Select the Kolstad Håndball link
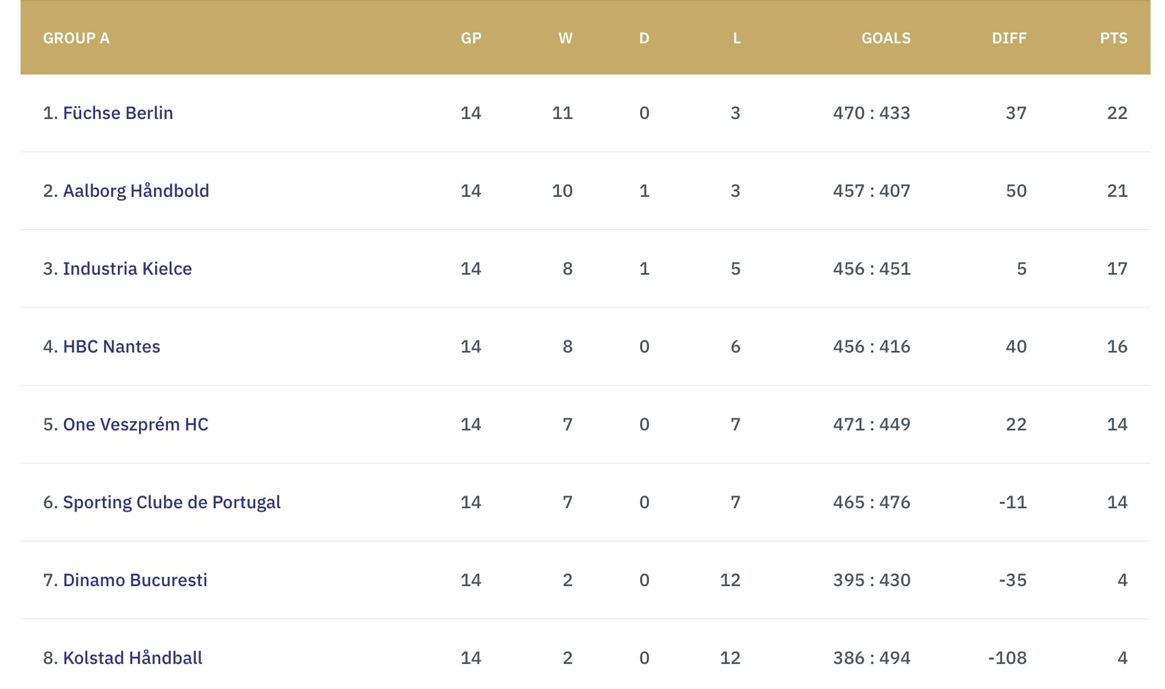Viewport: 1165px width, 689px height. tap(132, 658)
